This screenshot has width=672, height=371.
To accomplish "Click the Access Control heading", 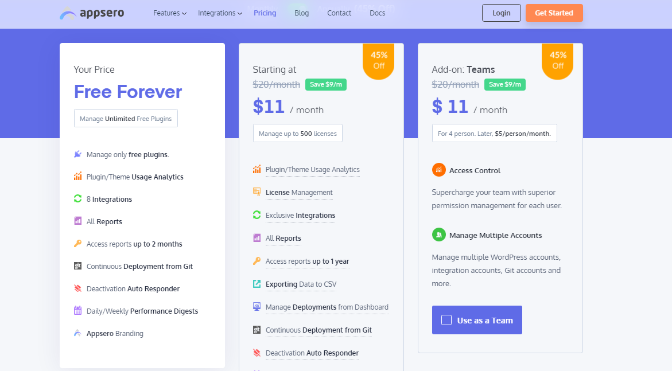I will pos(475,170).
